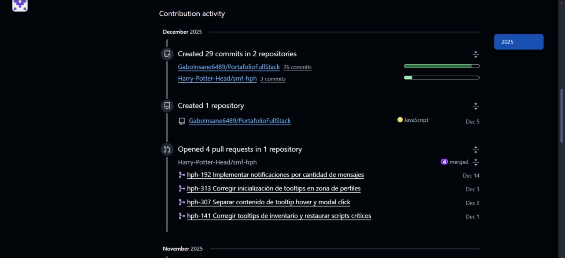Click the pull requests opened timeline icon
565x258 pixels.
pyautogui.click(x=167, y=149)
